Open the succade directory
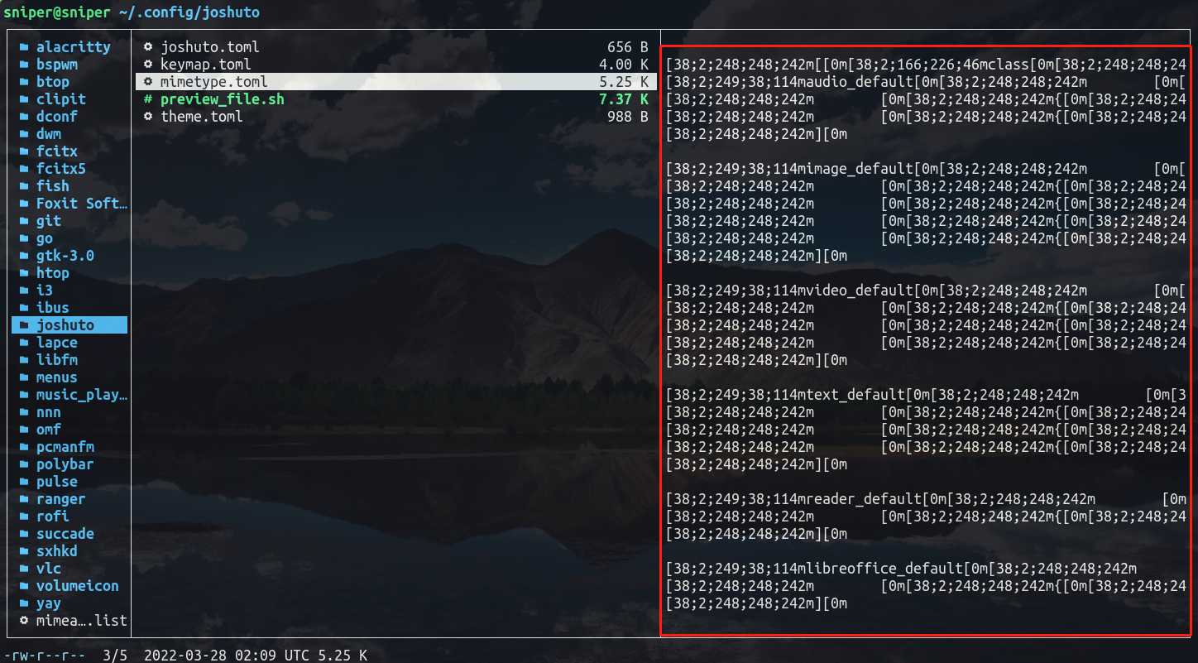This screenshot has height=663, width=1198. tap(65, 534)
